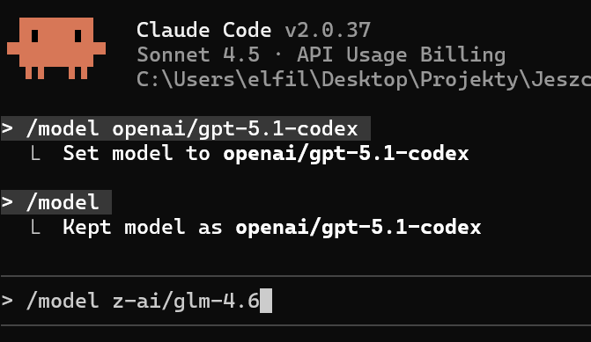This screenshot has height=342, width=591.
Task: Click the prompt arrow before first /model command
Action: tap(7, 128)
